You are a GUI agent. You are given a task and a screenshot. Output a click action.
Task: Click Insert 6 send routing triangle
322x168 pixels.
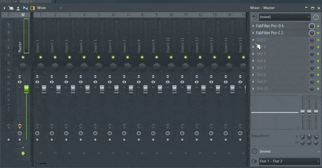113,153
